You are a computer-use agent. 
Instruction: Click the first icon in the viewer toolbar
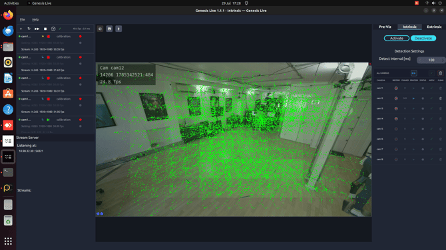click(100, 29)
